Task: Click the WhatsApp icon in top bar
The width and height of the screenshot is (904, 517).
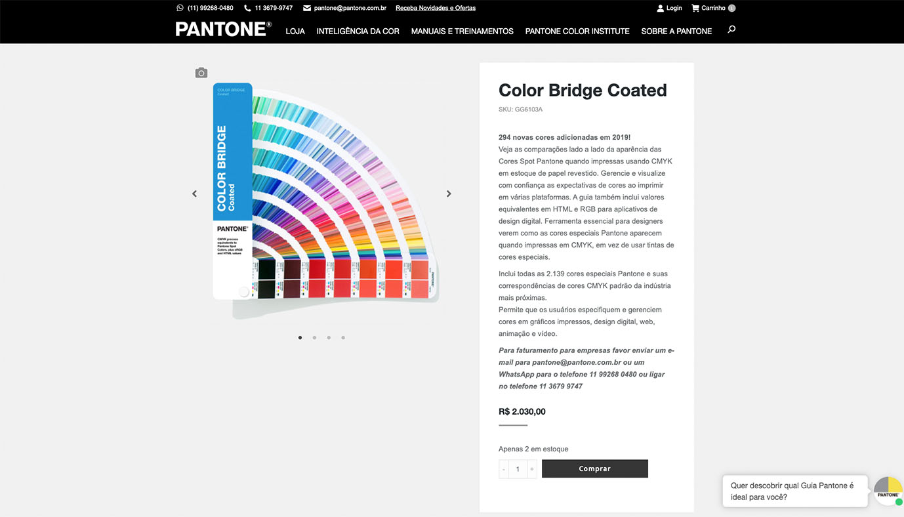Action: (x=180, y=8)
